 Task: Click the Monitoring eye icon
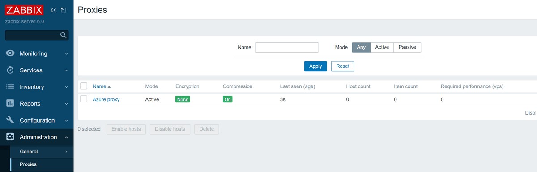pyautogui.click(x=10, y=53)
